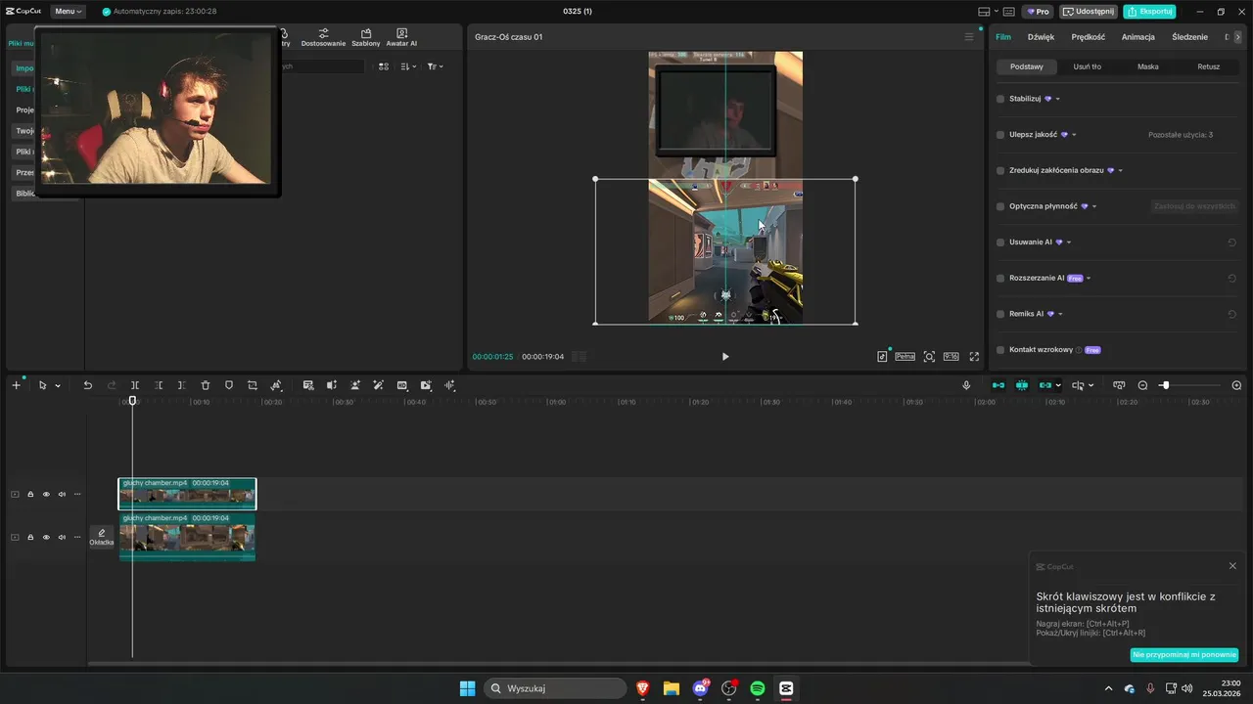Change preview aspect ratio 9:16 button
The height and width of the screenshot is (704, 1253).
tap(951, 357)
